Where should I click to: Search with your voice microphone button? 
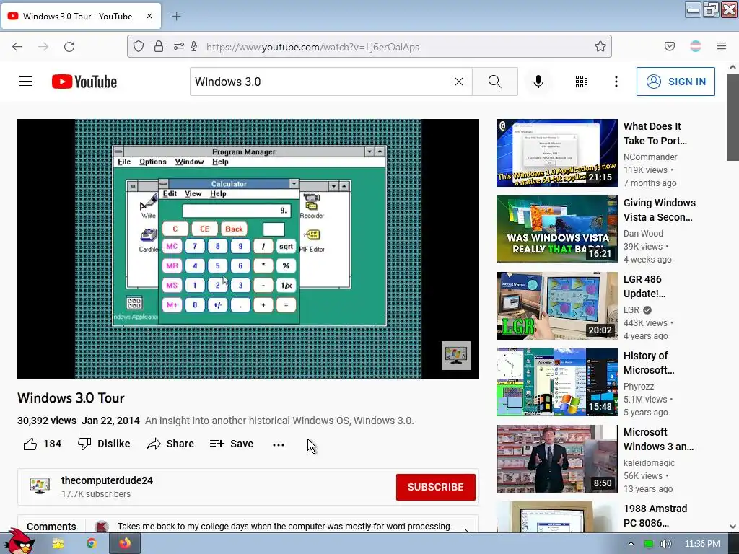(538, 82)
